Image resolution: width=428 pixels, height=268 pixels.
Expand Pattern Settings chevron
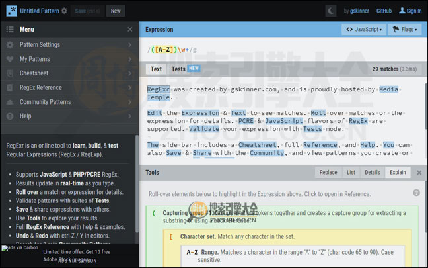pyautogui.click(x=130, y=44)
